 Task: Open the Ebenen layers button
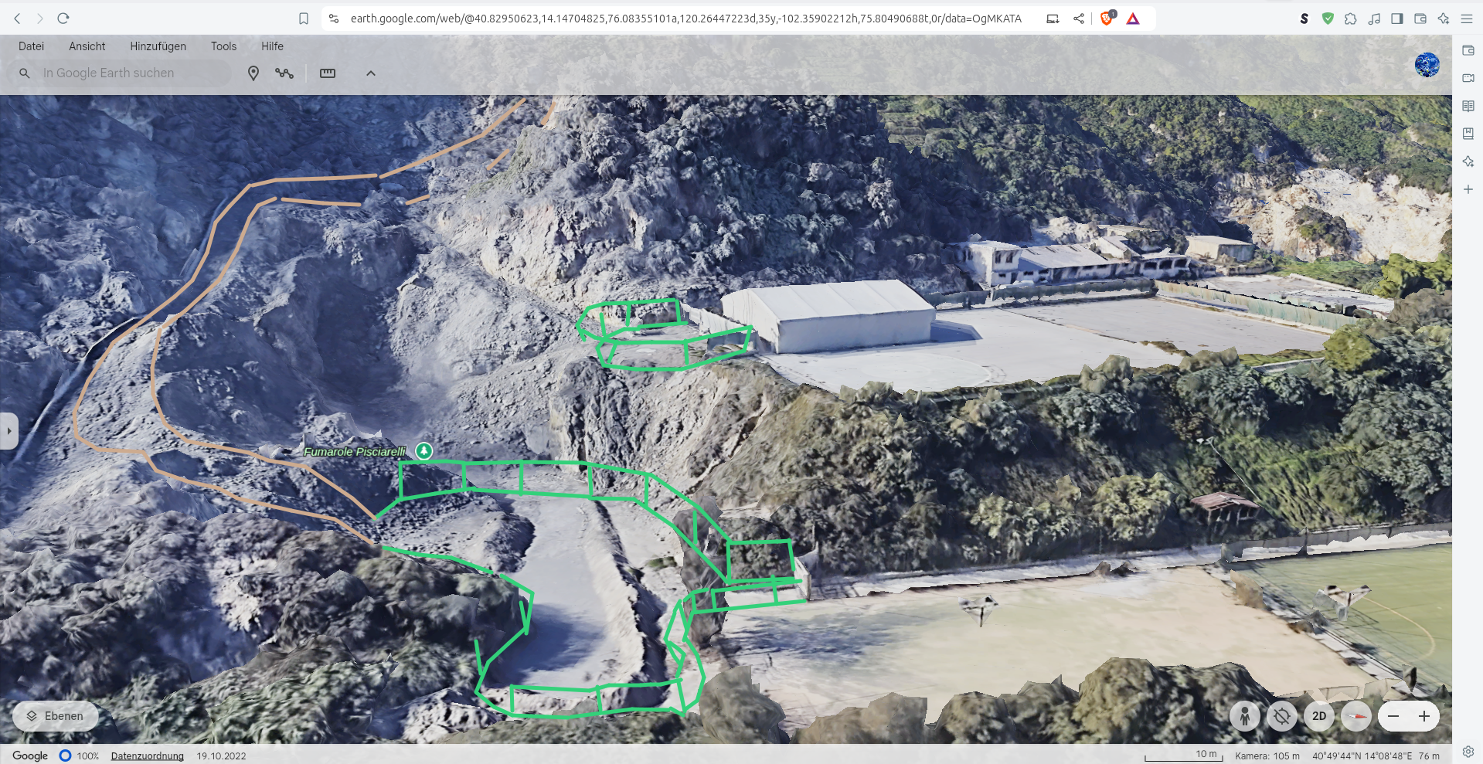pyautogui.click(x=55, y=716)
